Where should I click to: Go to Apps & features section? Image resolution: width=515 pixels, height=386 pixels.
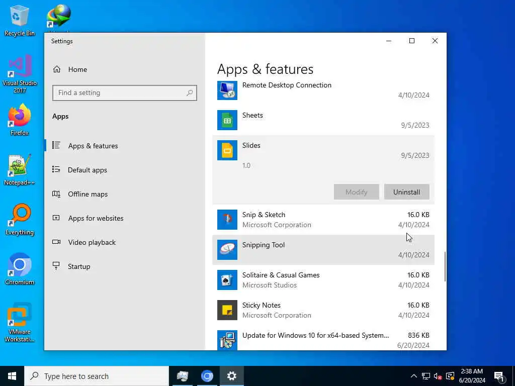tap(93, 146)
